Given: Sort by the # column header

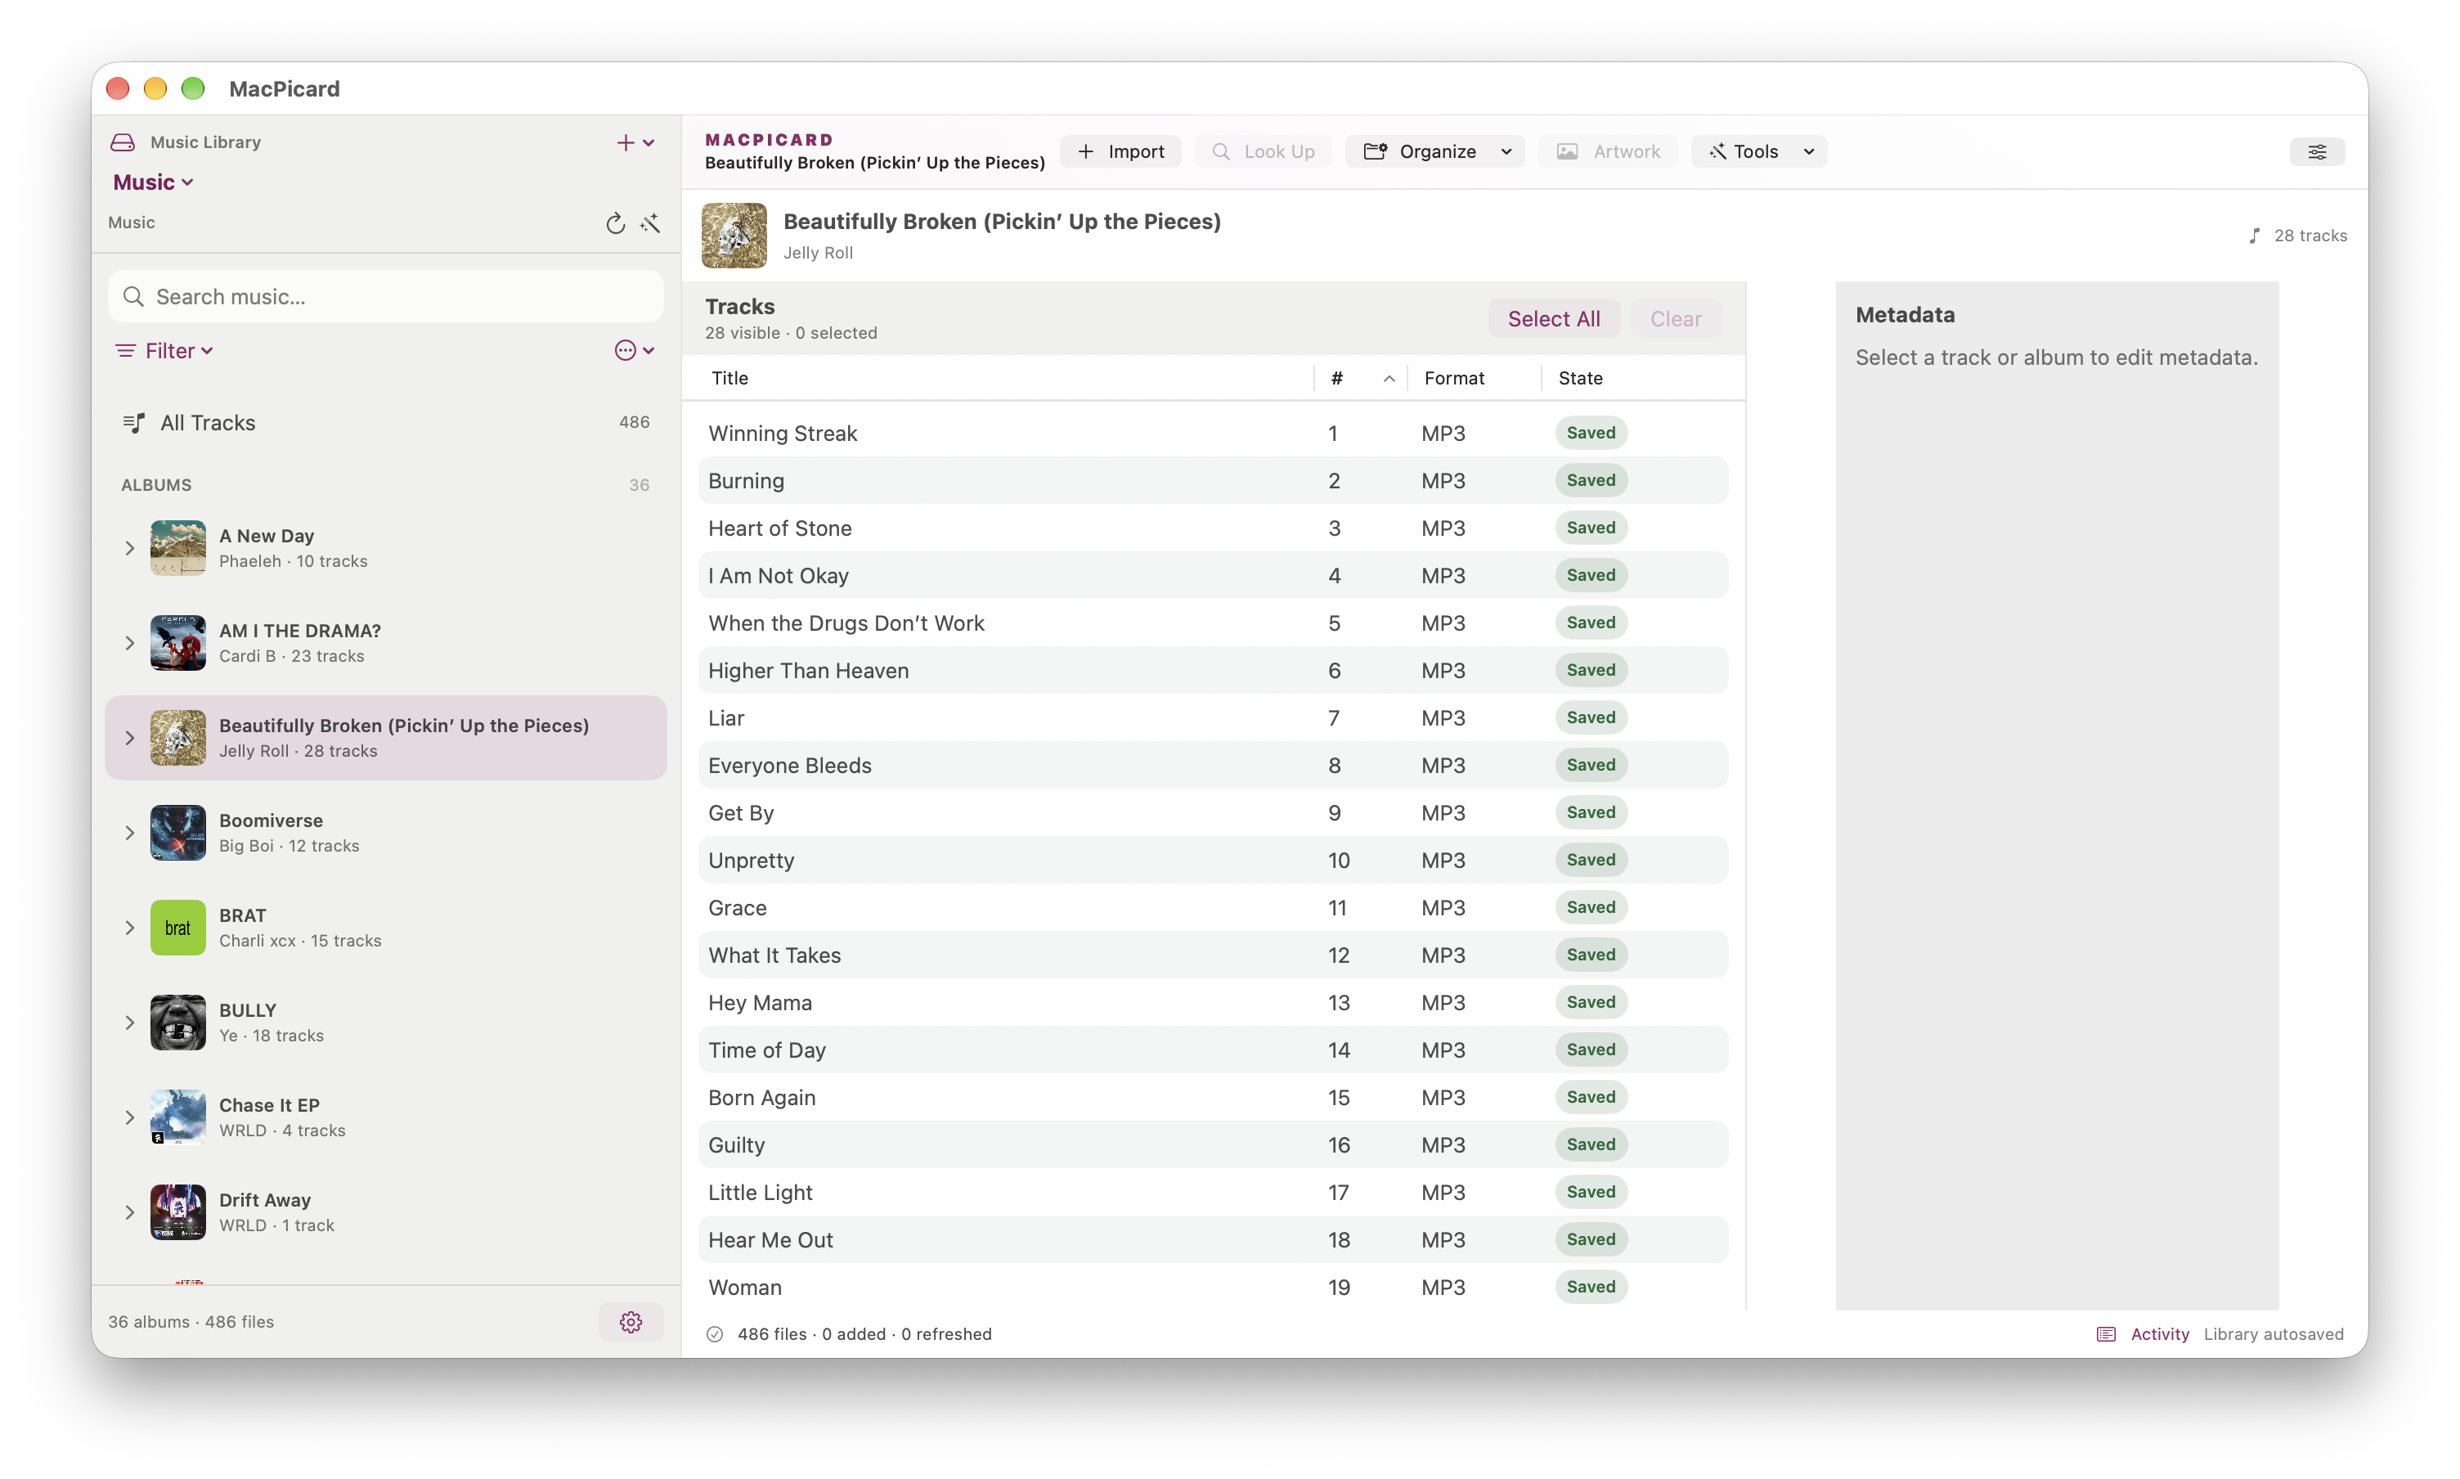Looking at the screenshot, I should 1360,379.
